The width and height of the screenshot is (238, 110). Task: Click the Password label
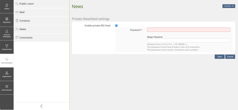coord(135,30)
